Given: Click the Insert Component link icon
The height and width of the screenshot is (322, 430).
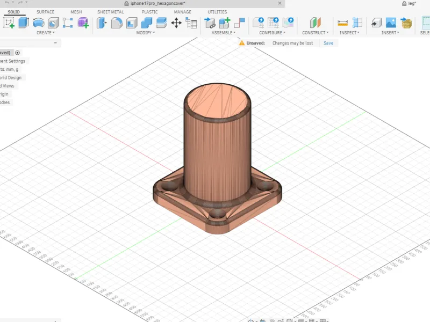Looking at the screenshot, I should click(210, 23).
